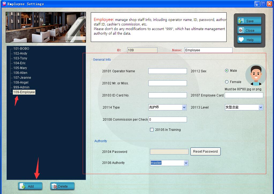Click the ID field showing 109
Screen dimensions: 274x194
point(142,50)
